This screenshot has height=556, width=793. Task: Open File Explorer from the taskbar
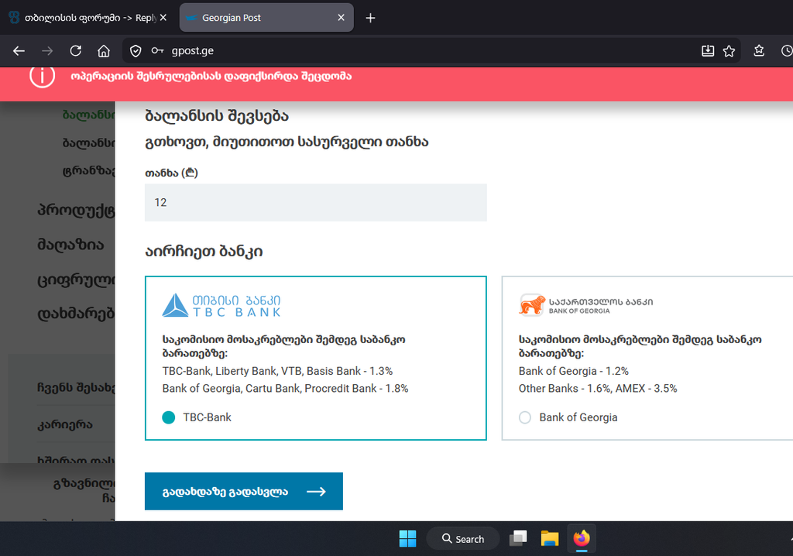[x=550, y=539]
